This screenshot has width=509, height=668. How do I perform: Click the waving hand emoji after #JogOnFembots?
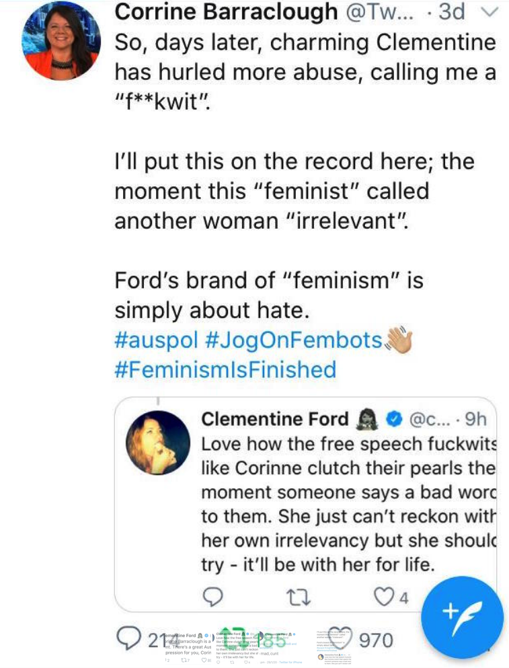(x=397, y=341)
